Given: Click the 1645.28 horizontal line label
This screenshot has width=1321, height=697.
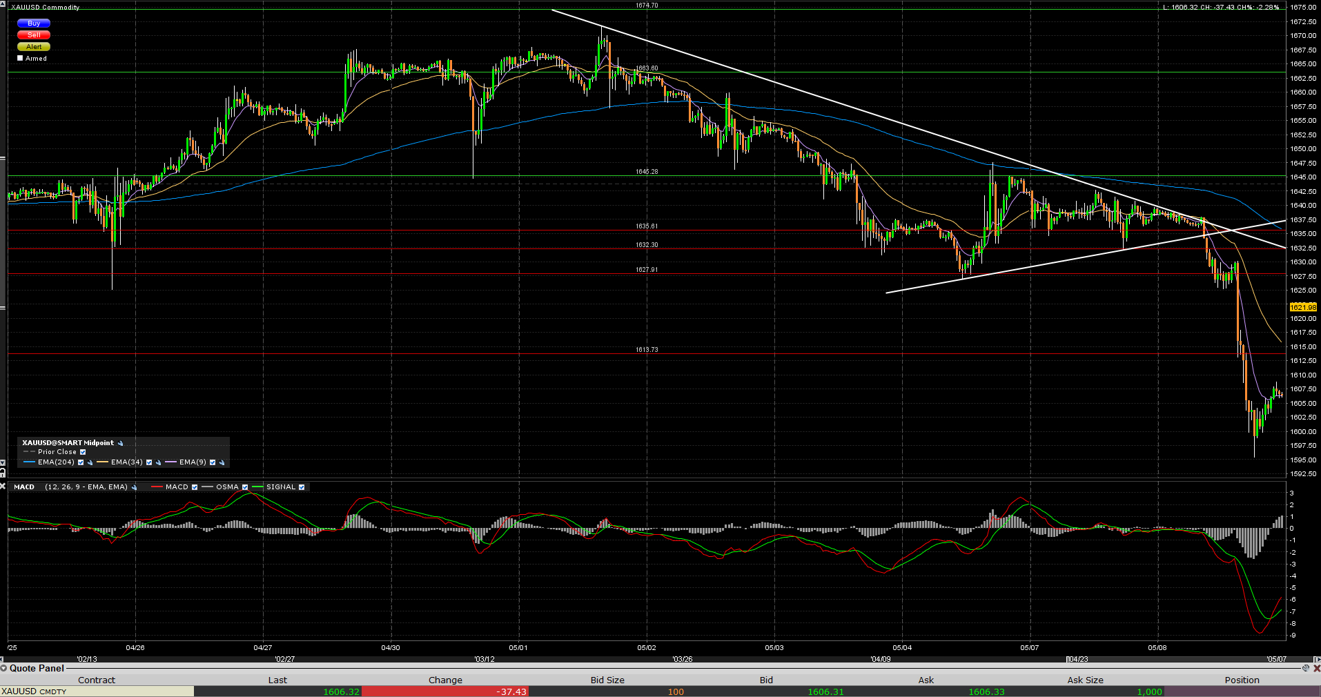Looking at the screenshot, I should point(647,171).
